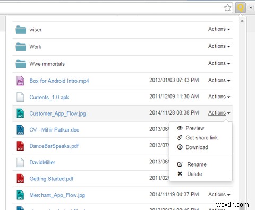255x210 pixels.
Task: Choose Delete from the Actions menu
Action: pos(201,174)
